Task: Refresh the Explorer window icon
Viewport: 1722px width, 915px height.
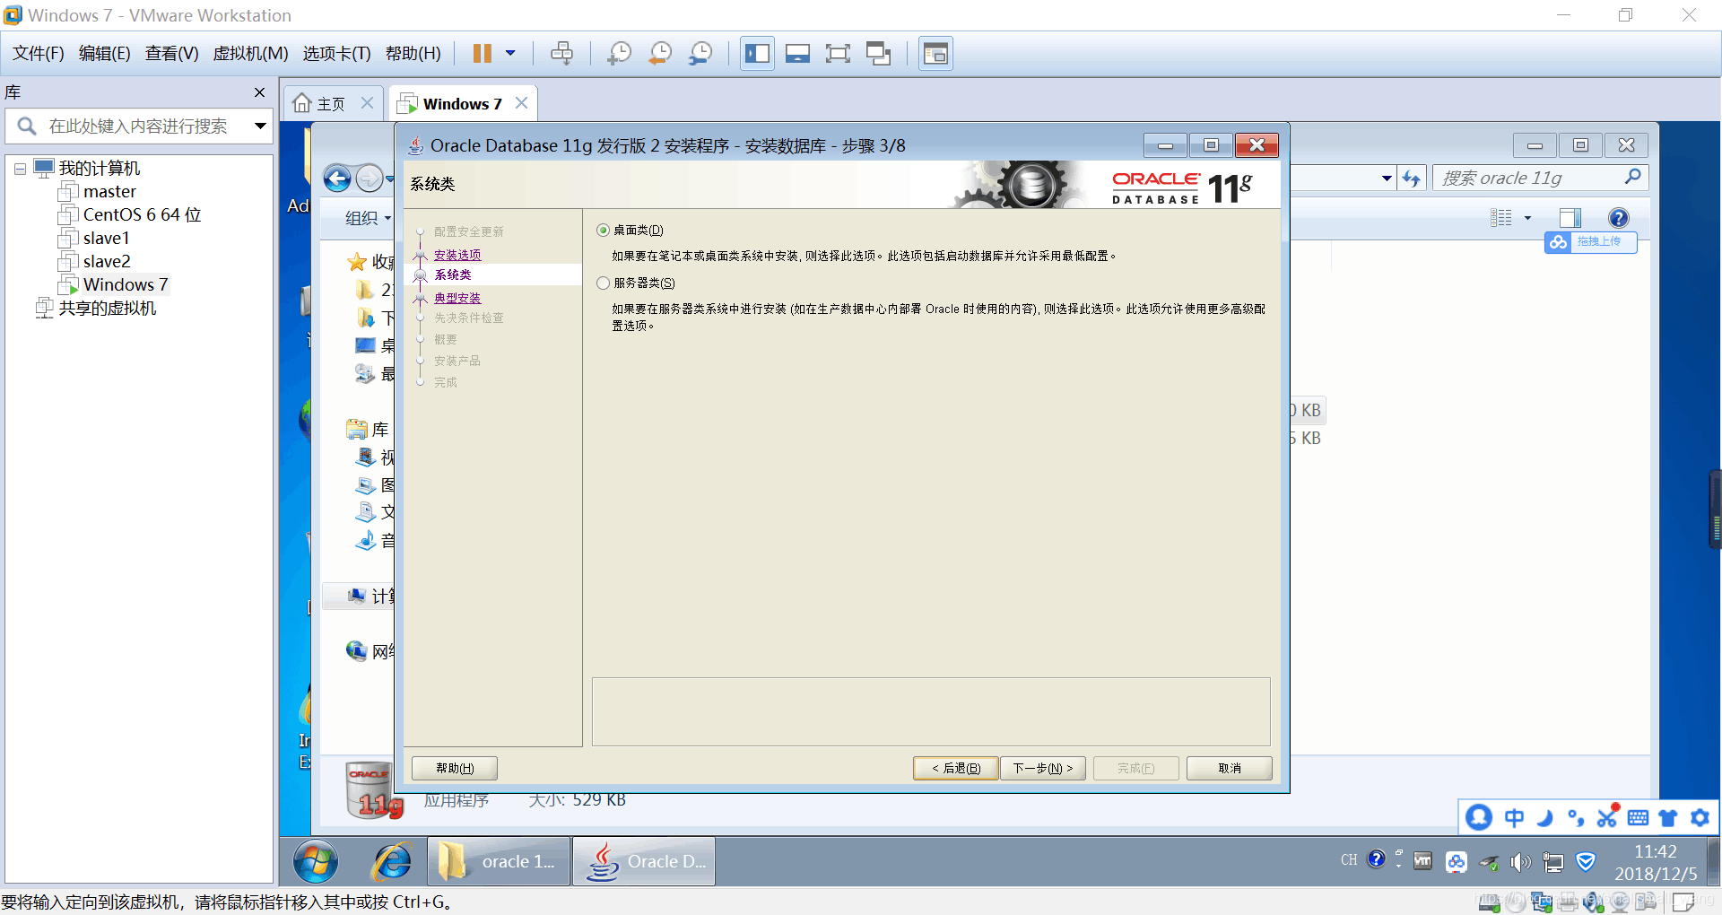Action: point(1412,178)
